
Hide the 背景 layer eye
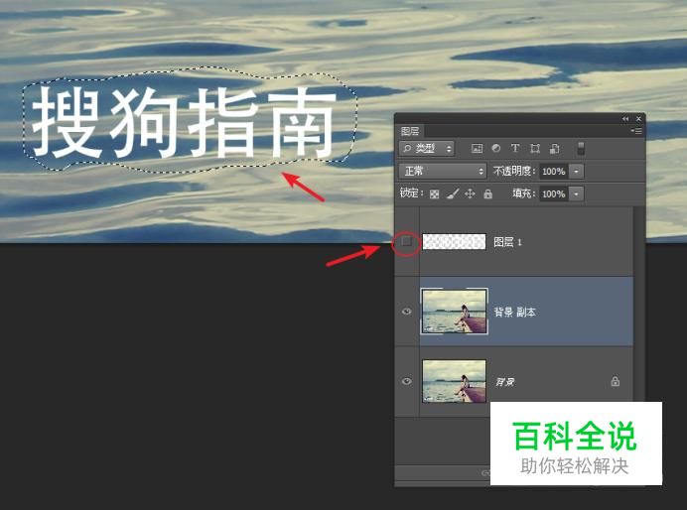407,381
